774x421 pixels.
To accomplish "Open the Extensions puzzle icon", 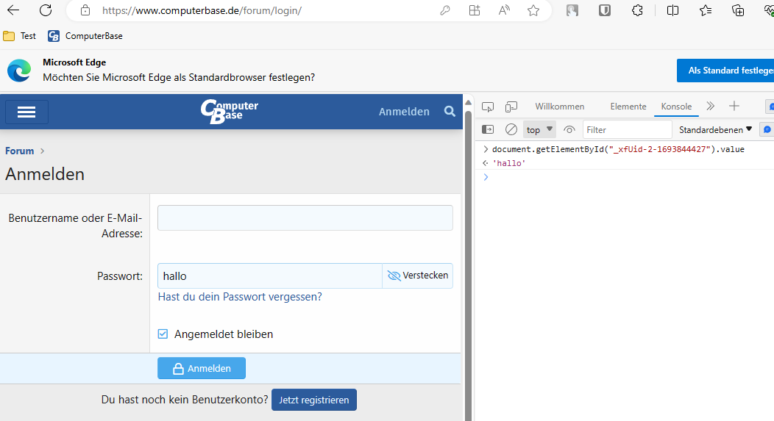I will (637, 10).
